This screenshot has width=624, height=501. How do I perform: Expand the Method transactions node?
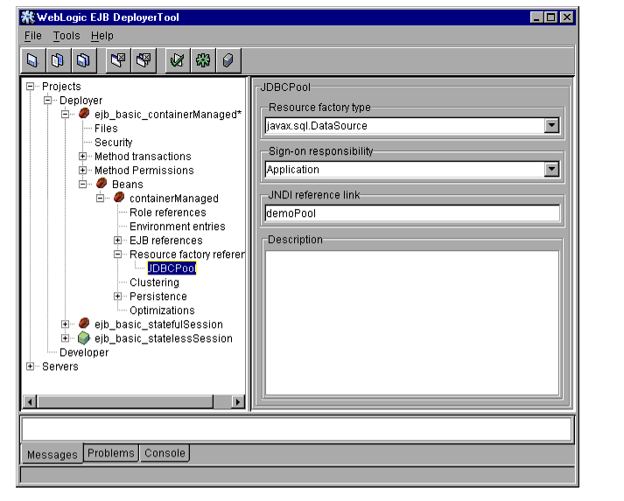[82, 157]
